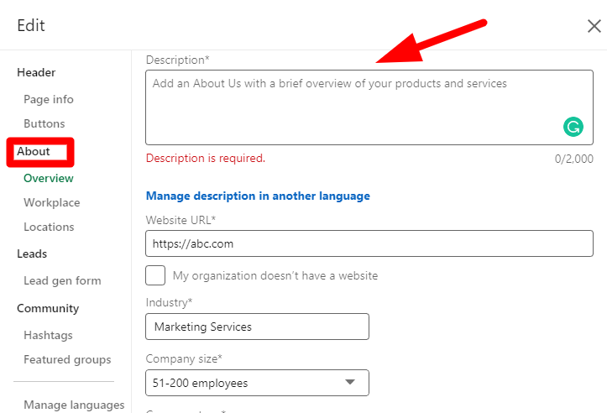
Task: Navigate to Locations in sidebar
Action: (x=49, y=227)
